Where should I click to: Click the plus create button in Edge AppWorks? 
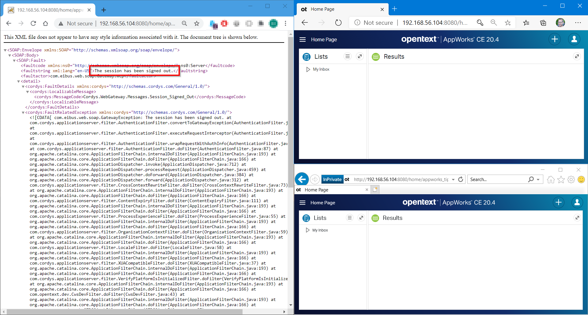555,39
